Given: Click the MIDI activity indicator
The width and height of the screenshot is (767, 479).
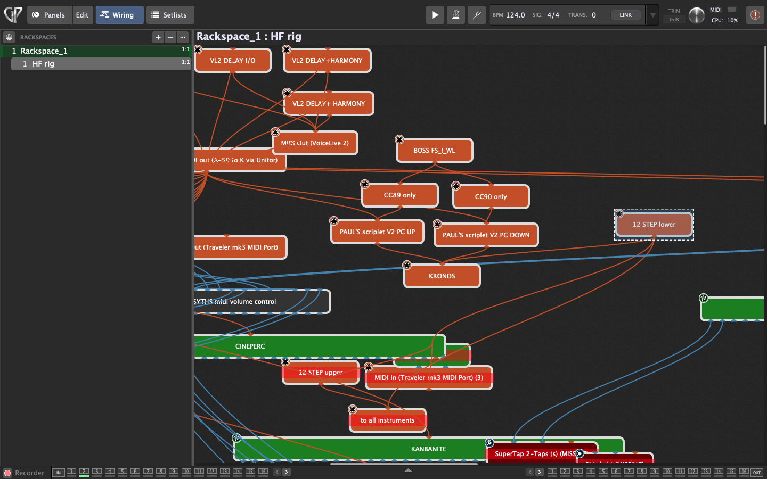Looking at the screenshot, I should click(x=732, y=10).
